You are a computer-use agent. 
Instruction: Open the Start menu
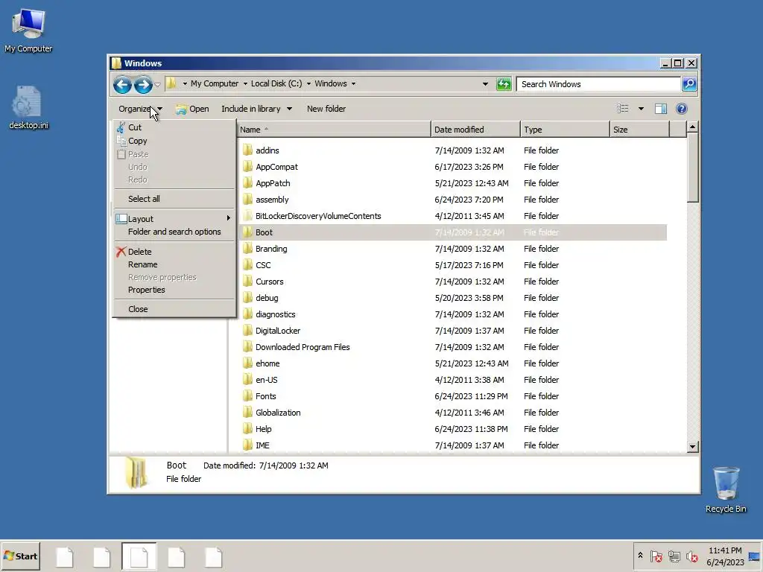[x=20, y=556]
